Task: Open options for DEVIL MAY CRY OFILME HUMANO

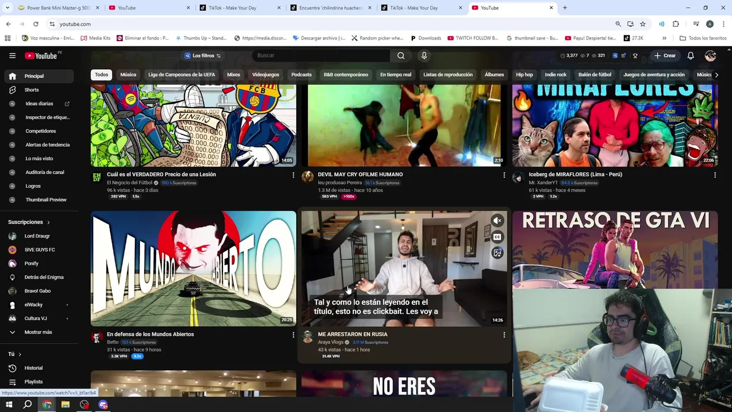Action: pyautogui.click(x=504, y=175)
